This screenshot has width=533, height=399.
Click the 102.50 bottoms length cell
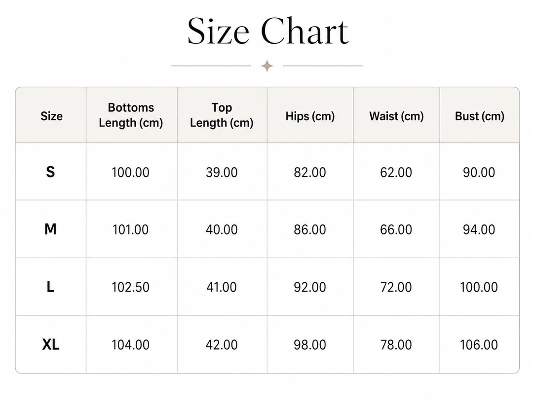130,287
